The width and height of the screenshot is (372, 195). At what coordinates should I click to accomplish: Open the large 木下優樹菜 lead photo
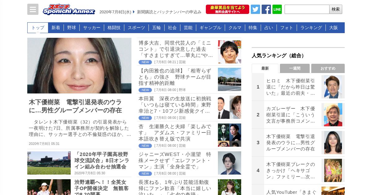[79, 66]
